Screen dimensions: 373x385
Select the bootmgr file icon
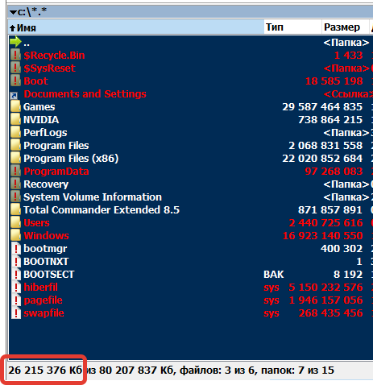coord(16,249)
